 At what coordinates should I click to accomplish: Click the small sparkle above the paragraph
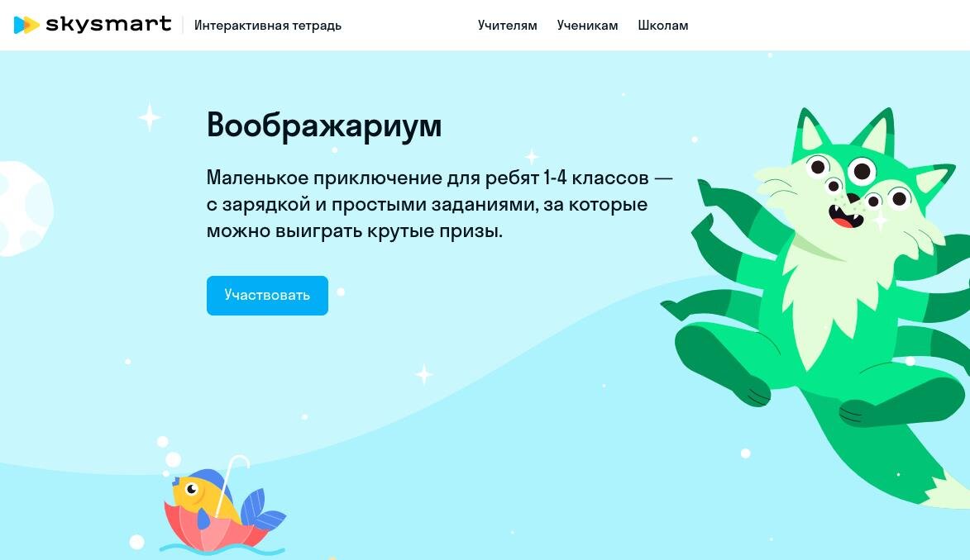532,156
